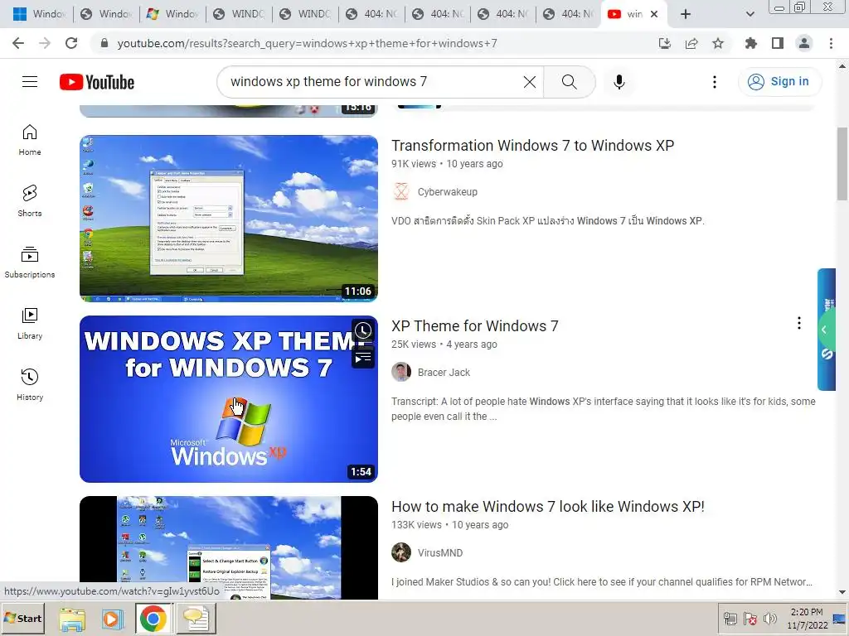
Task: Open video Transformation Windows 7 to Windows XP
Action: pos(533,146)
